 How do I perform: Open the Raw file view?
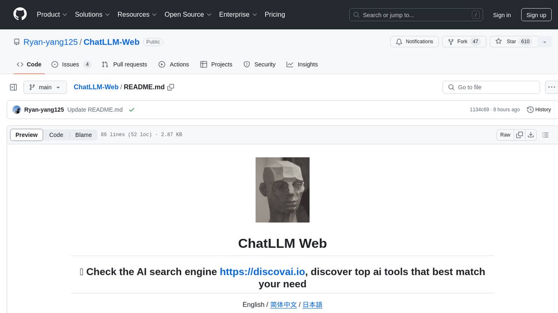(x=505, y=135)
